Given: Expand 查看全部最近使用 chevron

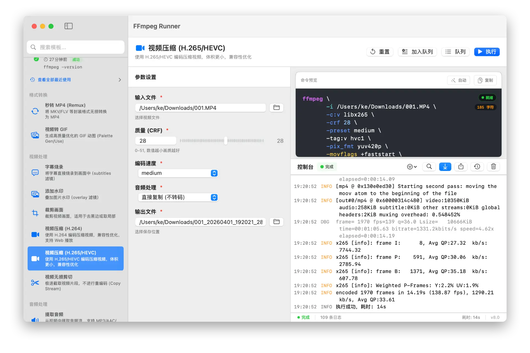Looking at the screenshot, I should 120,80.
